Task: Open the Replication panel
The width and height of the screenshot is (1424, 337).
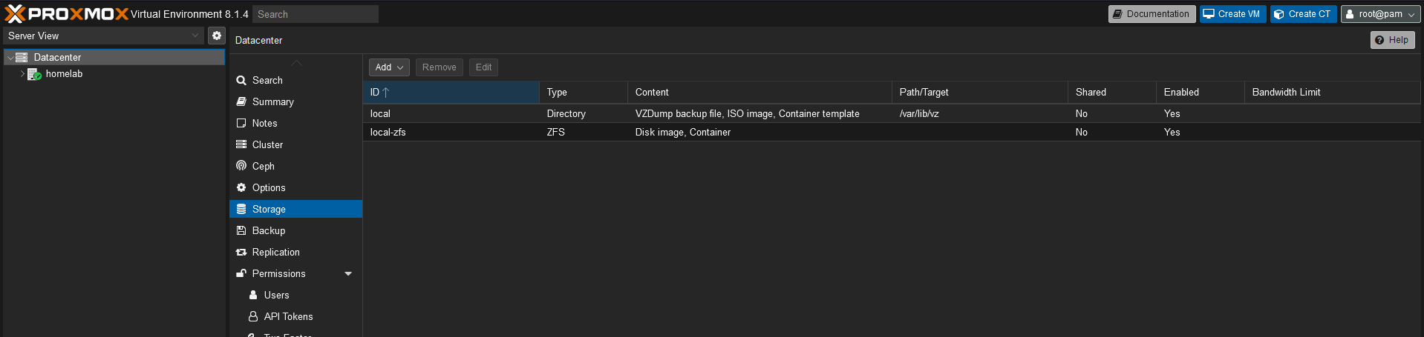Action: point(275,252)
